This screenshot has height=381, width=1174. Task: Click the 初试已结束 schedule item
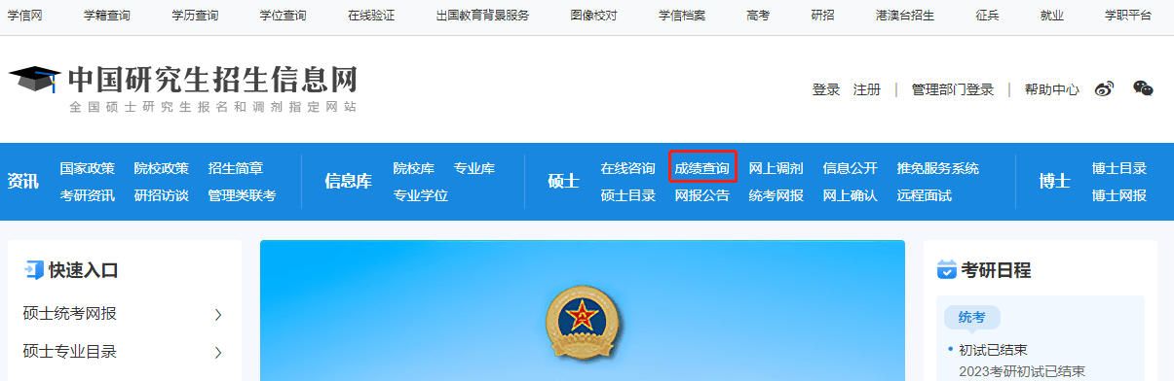(x=994, y=350)
